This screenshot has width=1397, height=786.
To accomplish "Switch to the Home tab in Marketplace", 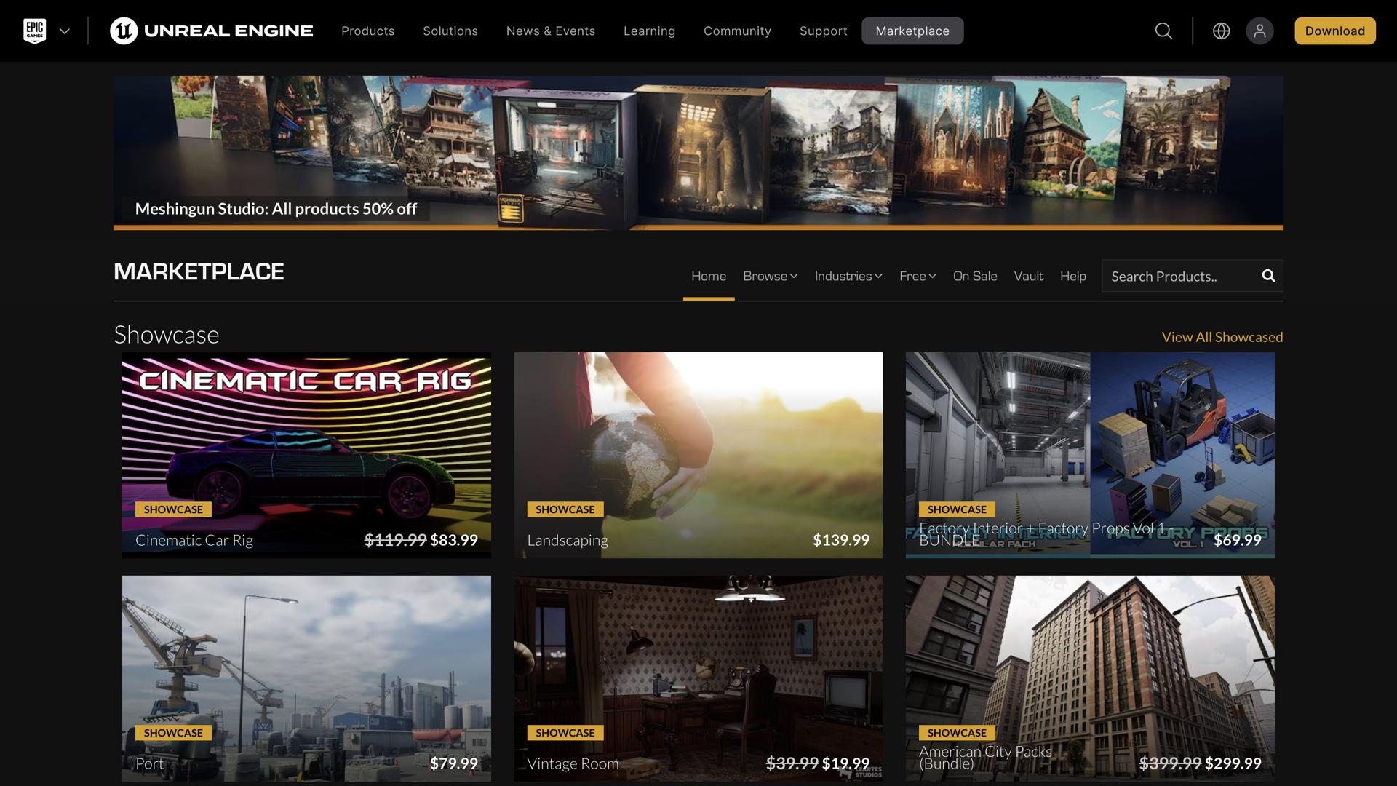I will click(708, 276).
